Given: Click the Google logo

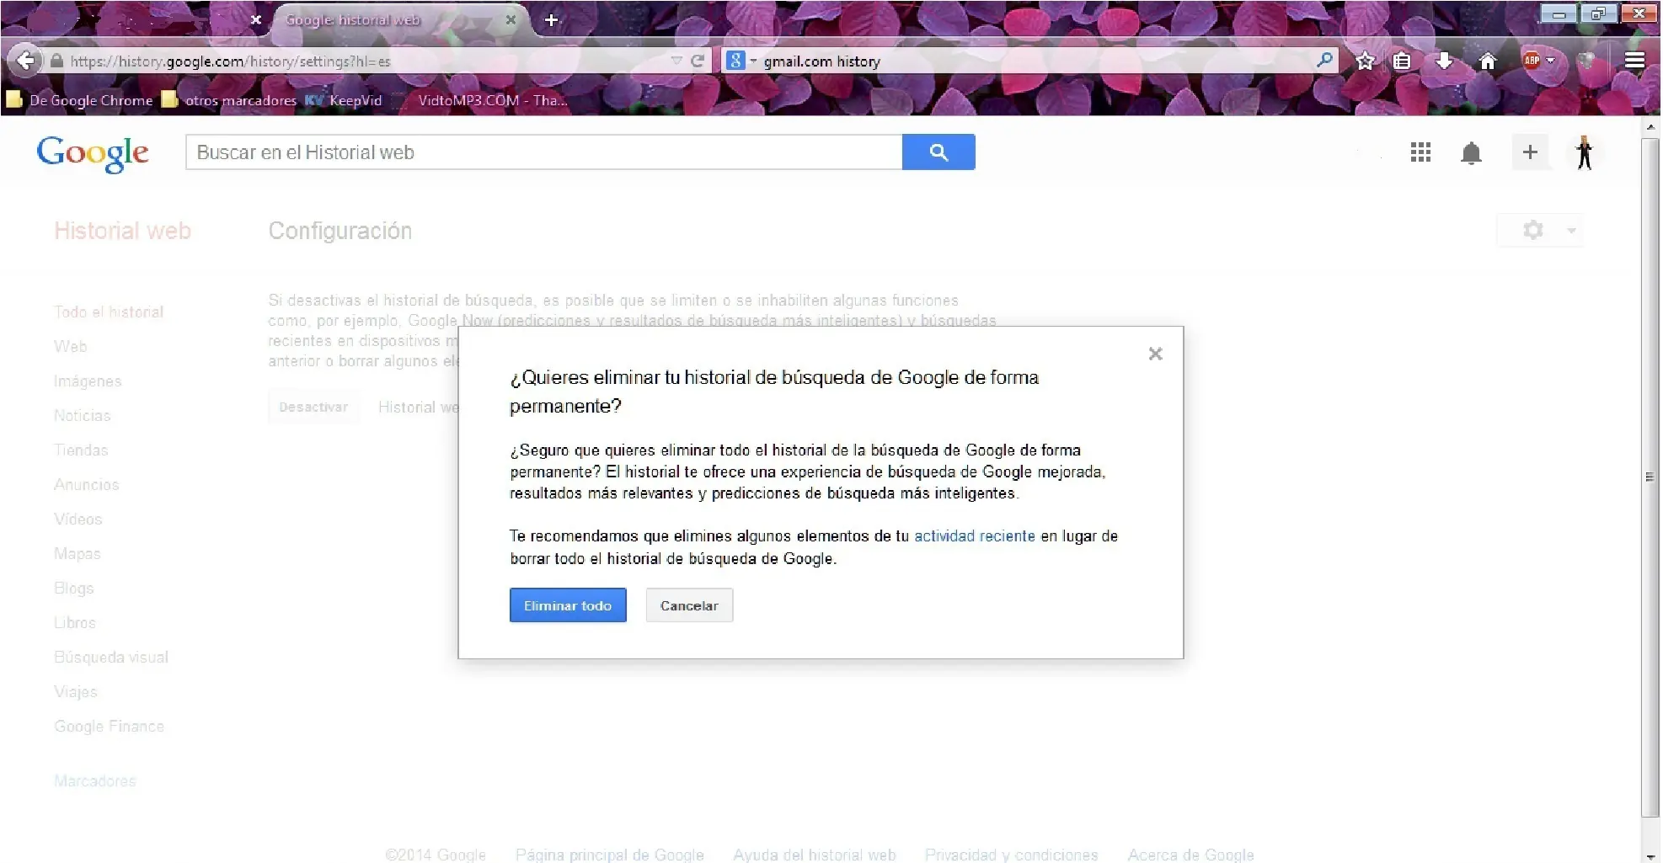Looking at the screenshot, I should click(93, 153).
